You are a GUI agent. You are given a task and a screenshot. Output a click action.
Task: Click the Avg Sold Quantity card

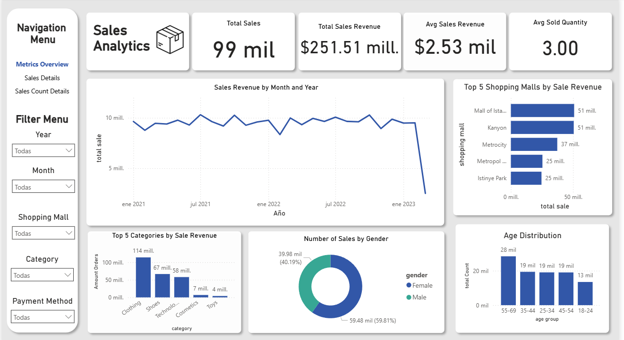tap(560, 41)
